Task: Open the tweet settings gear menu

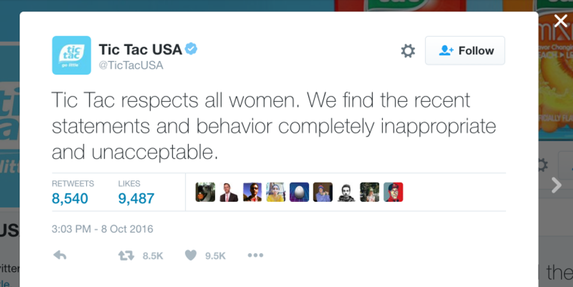Action: click(408, 51)
